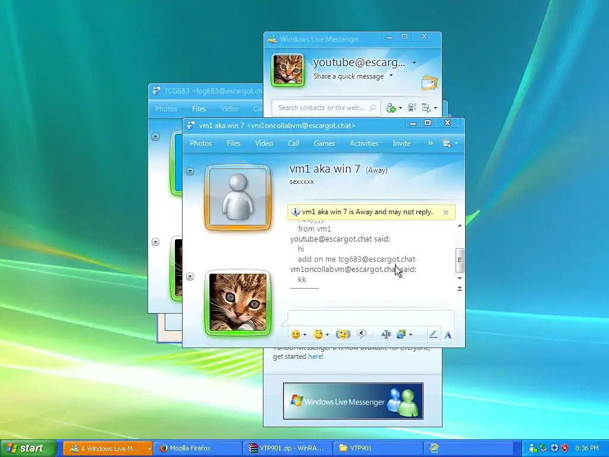
Task: Click the show menu icon in main Messenger window
Action: [x=426, y=108]
